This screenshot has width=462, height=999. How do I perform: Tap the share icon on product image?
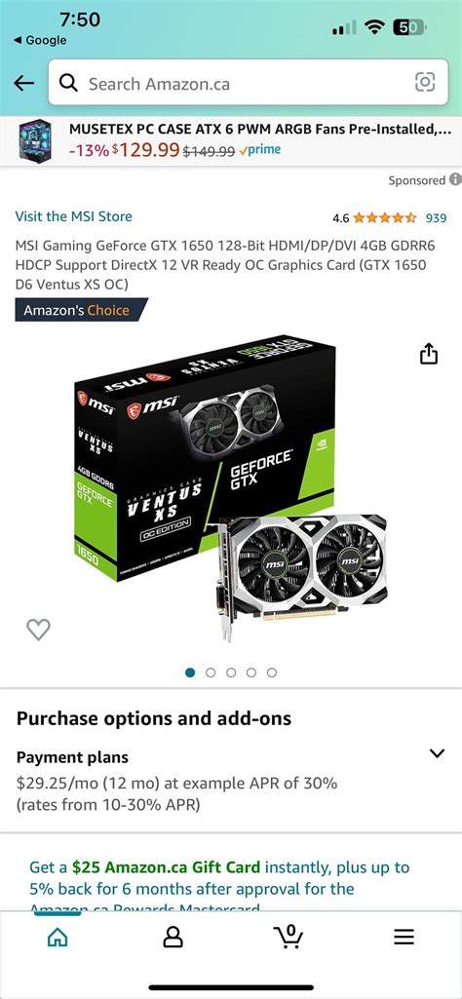click(429, 354)
